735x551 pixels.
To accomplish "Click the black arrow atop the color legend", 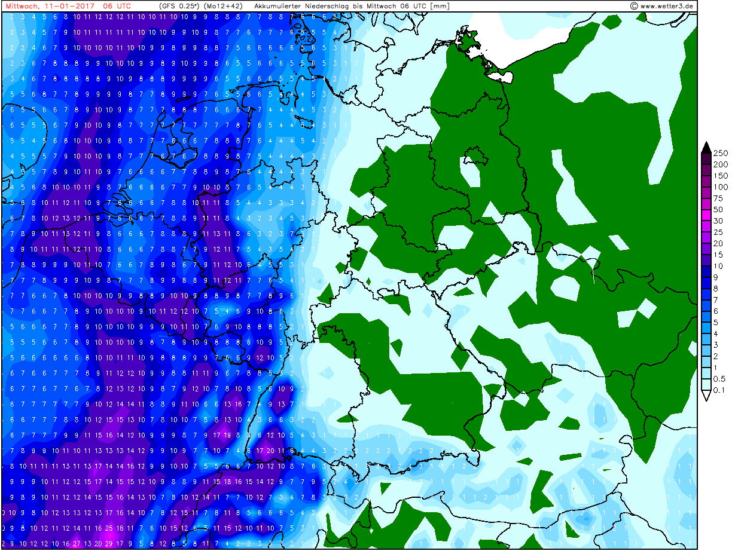I will pyautogui.click(x=706, y=148).
